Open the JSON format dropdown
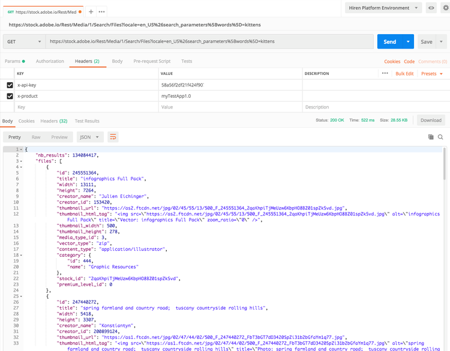This screenshot has width=450, height=351. pyautogui.click(x=90, y=137)
